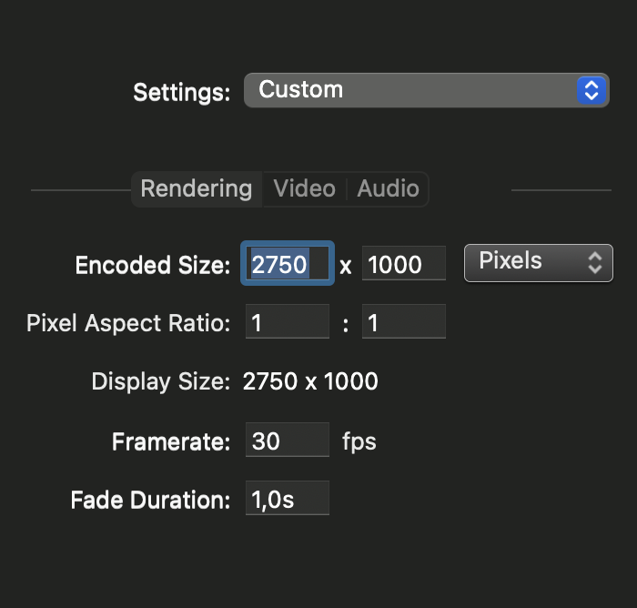637x608 pixels.
Task: Switch to the Video tab
Action: tap(305, 189)
